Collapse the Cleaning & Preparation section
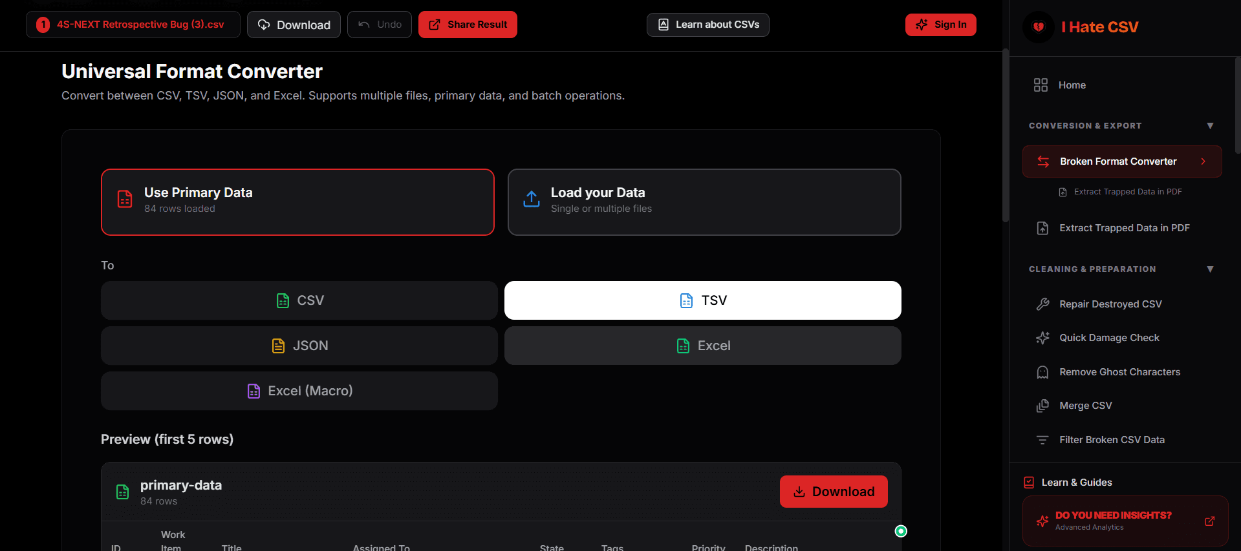Image resolution: width=1241 pixels, height=551 pixels. (1210, 269)
